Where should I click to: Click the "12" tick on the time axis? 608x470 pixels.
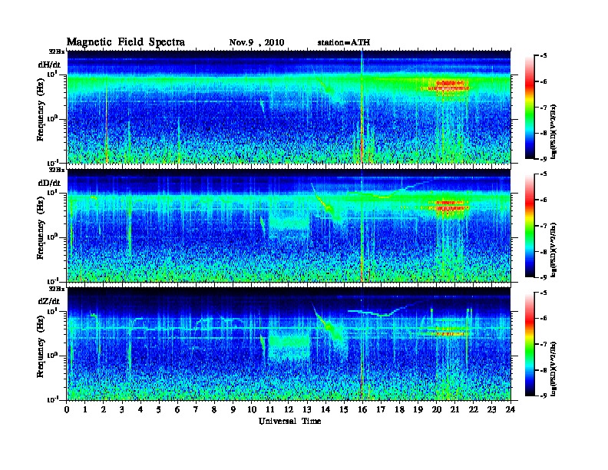(x=289, y=409)
